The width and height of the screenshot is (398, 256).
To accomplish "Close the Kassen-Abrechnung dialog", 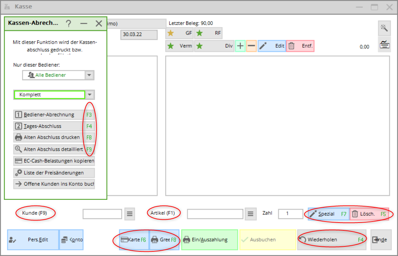I will click(99, 23).
